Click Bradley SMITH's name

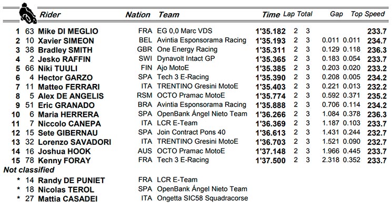(65, 50)
